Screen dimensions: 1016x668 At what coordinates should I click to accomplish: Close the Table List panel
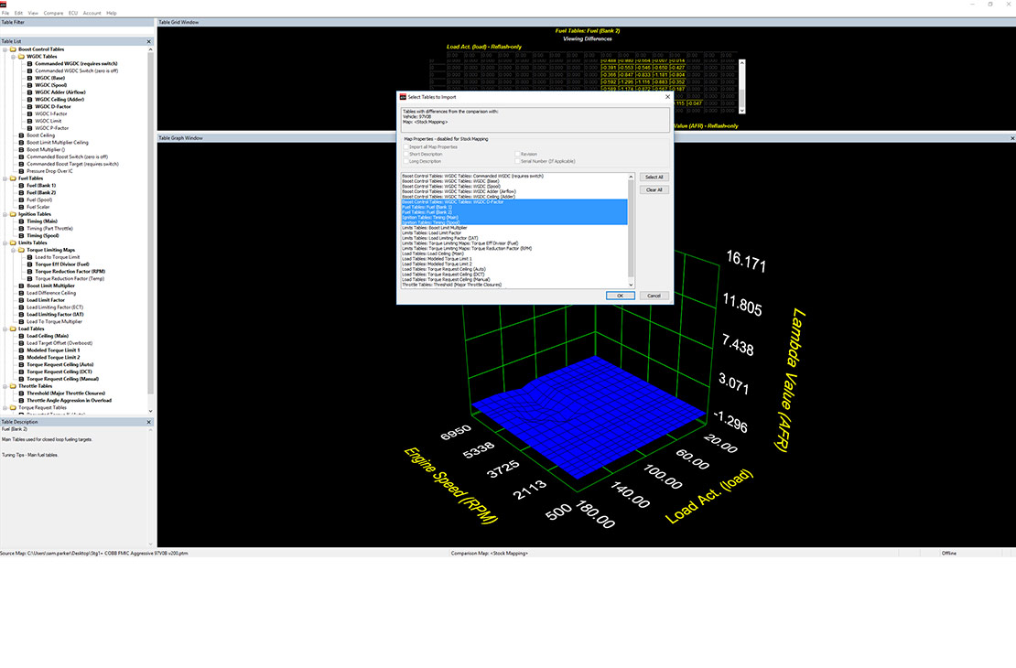click(149, 41)
